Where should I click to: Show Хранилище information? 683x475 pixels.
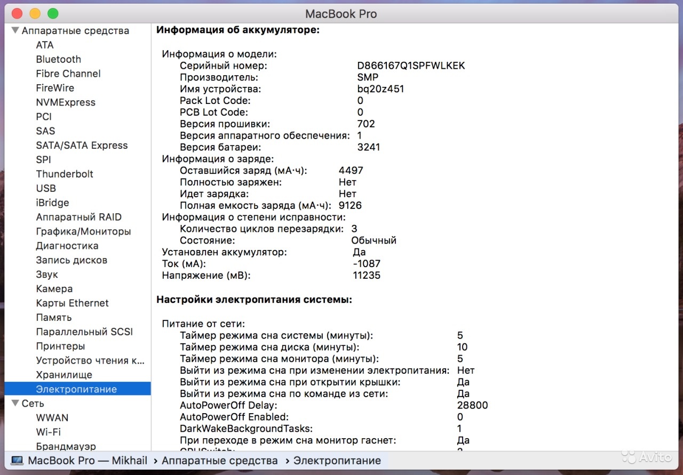(64, 375)
